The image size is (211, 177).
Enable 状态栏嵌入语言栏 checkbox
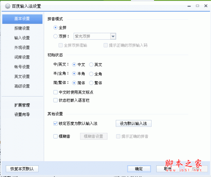56,100
